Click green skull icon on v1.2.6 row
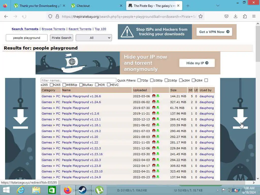 click(158, 113)
